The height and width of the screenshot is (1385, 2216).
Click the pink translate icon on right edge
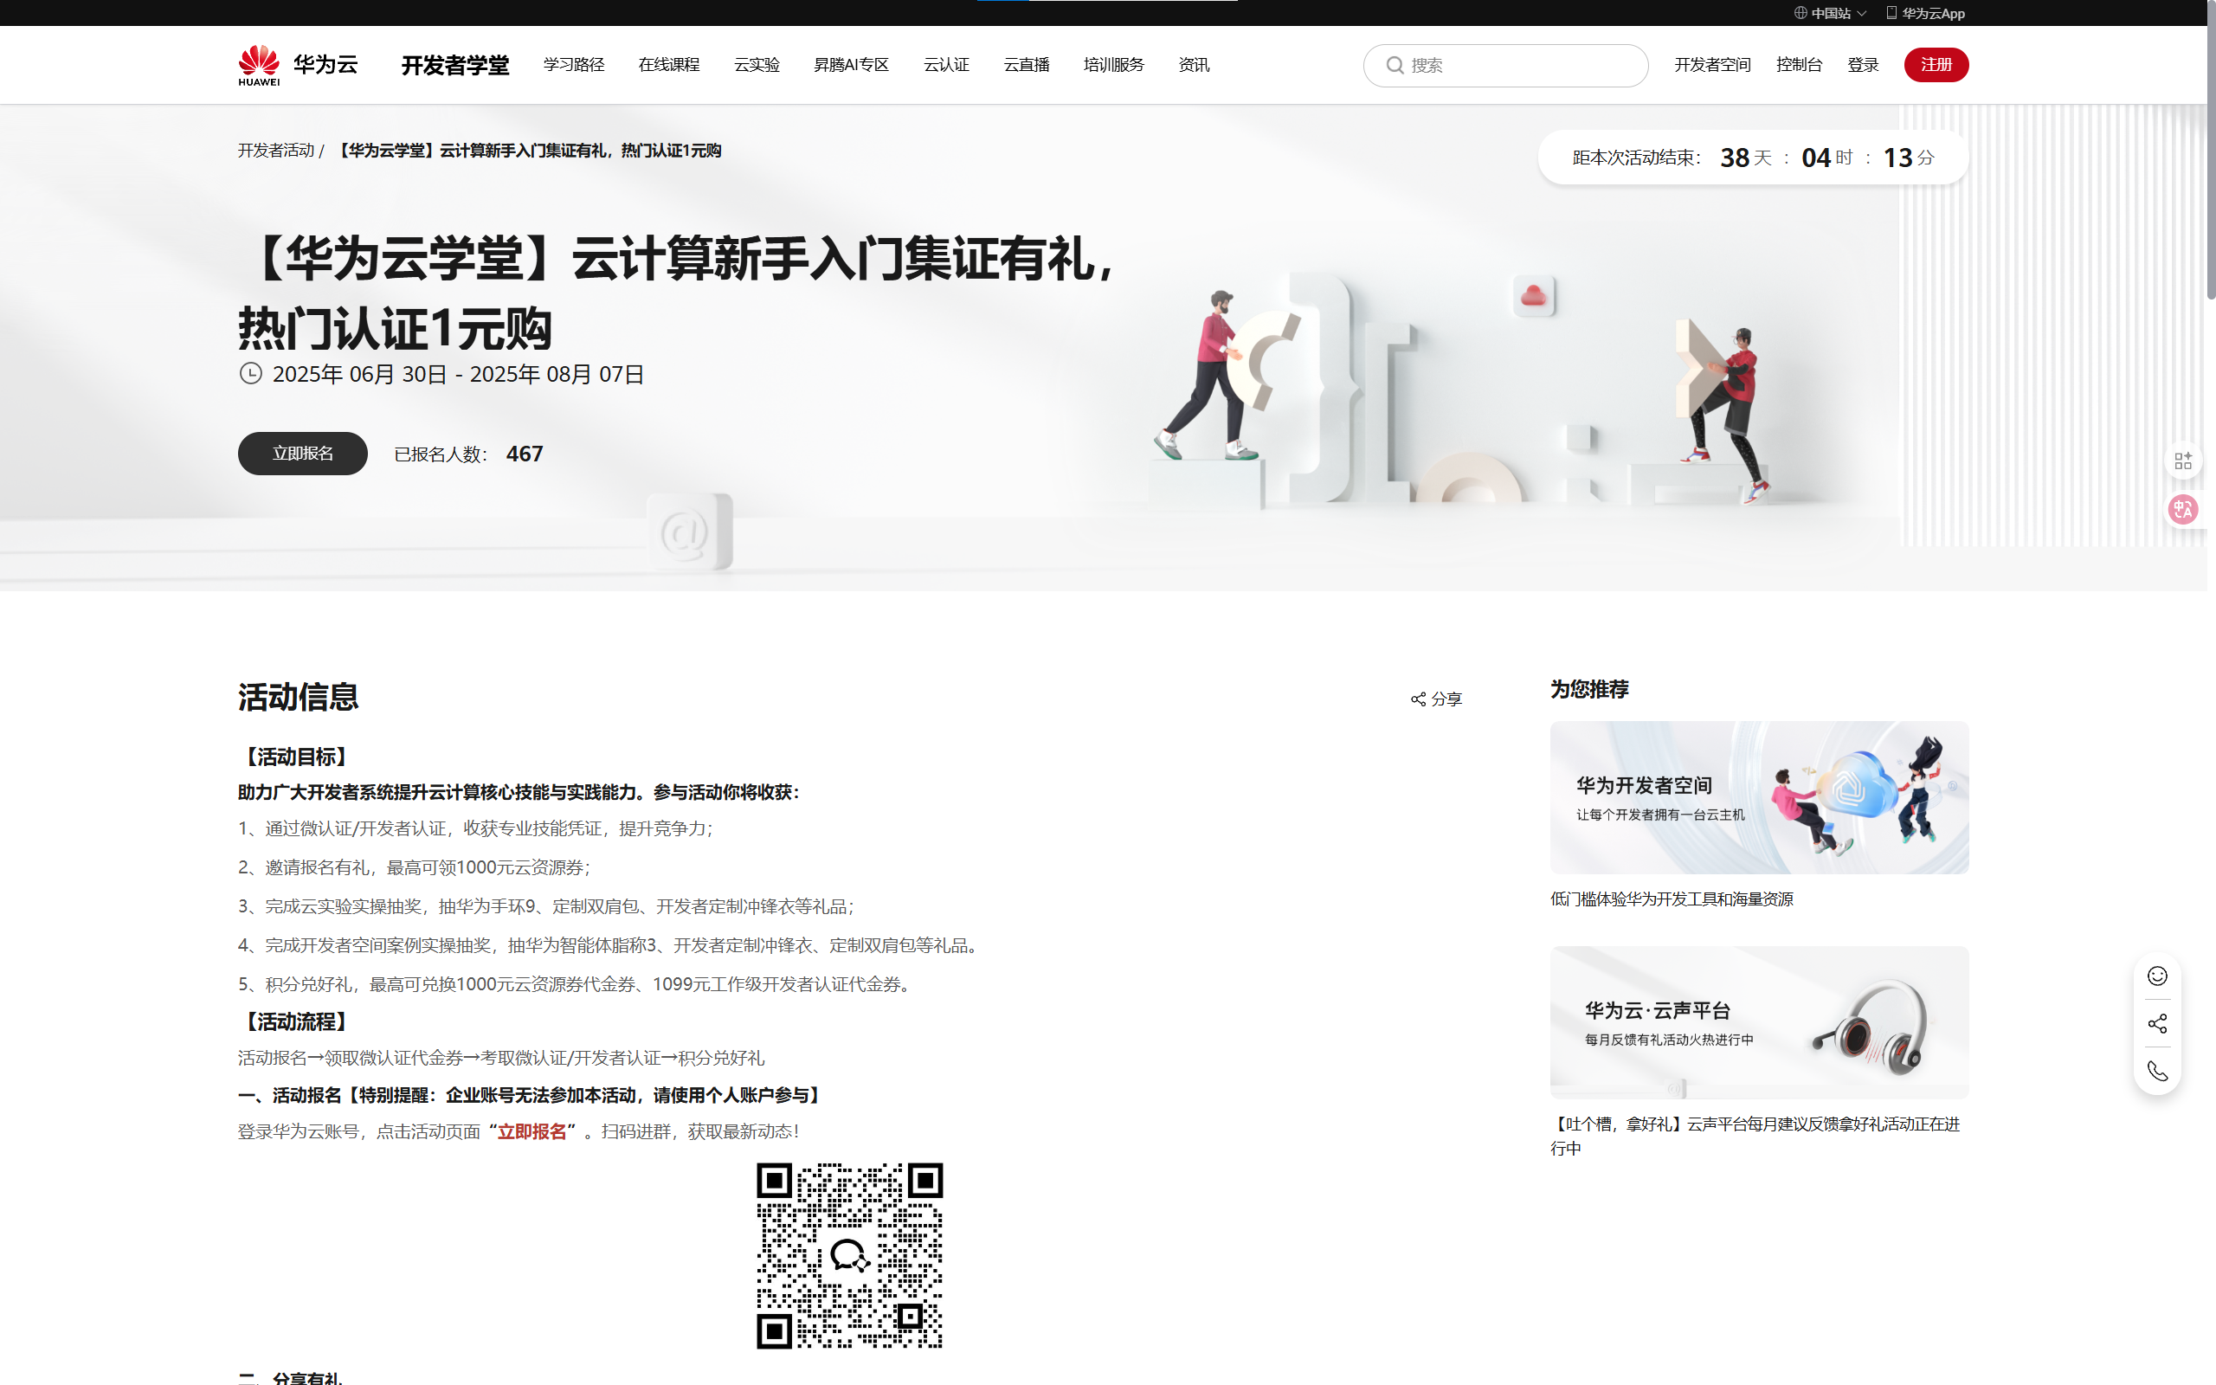(2182, 509)
